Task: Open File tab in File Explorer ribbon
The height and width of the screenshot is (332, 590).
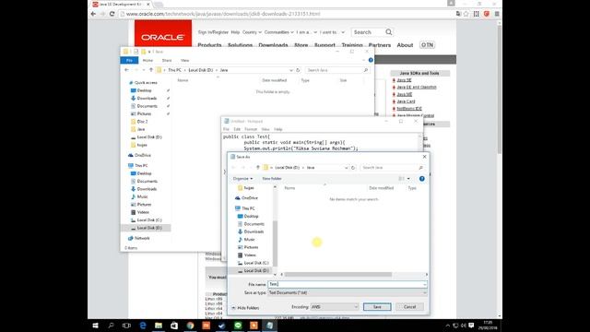Action: pos(129,60)
